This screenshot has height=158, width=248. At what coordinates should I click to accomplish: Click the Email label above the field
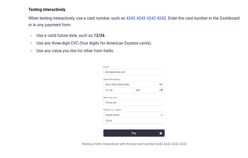pyautogui.click(x=106, y=67)
